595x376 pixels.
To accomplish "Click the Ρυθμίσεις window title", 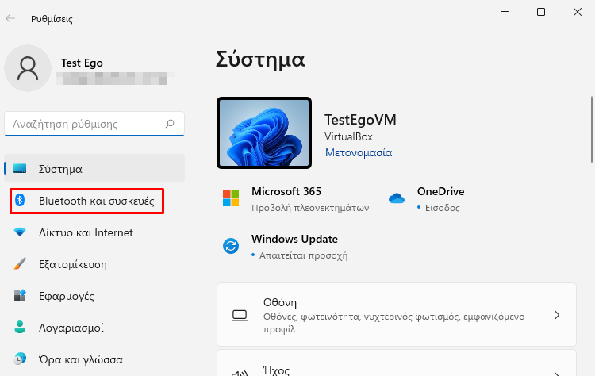I will click(x=52, y=19).
